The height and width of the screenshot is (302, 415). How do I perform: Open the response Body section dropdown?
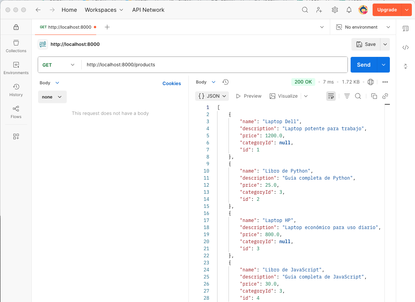click(206, 82)
